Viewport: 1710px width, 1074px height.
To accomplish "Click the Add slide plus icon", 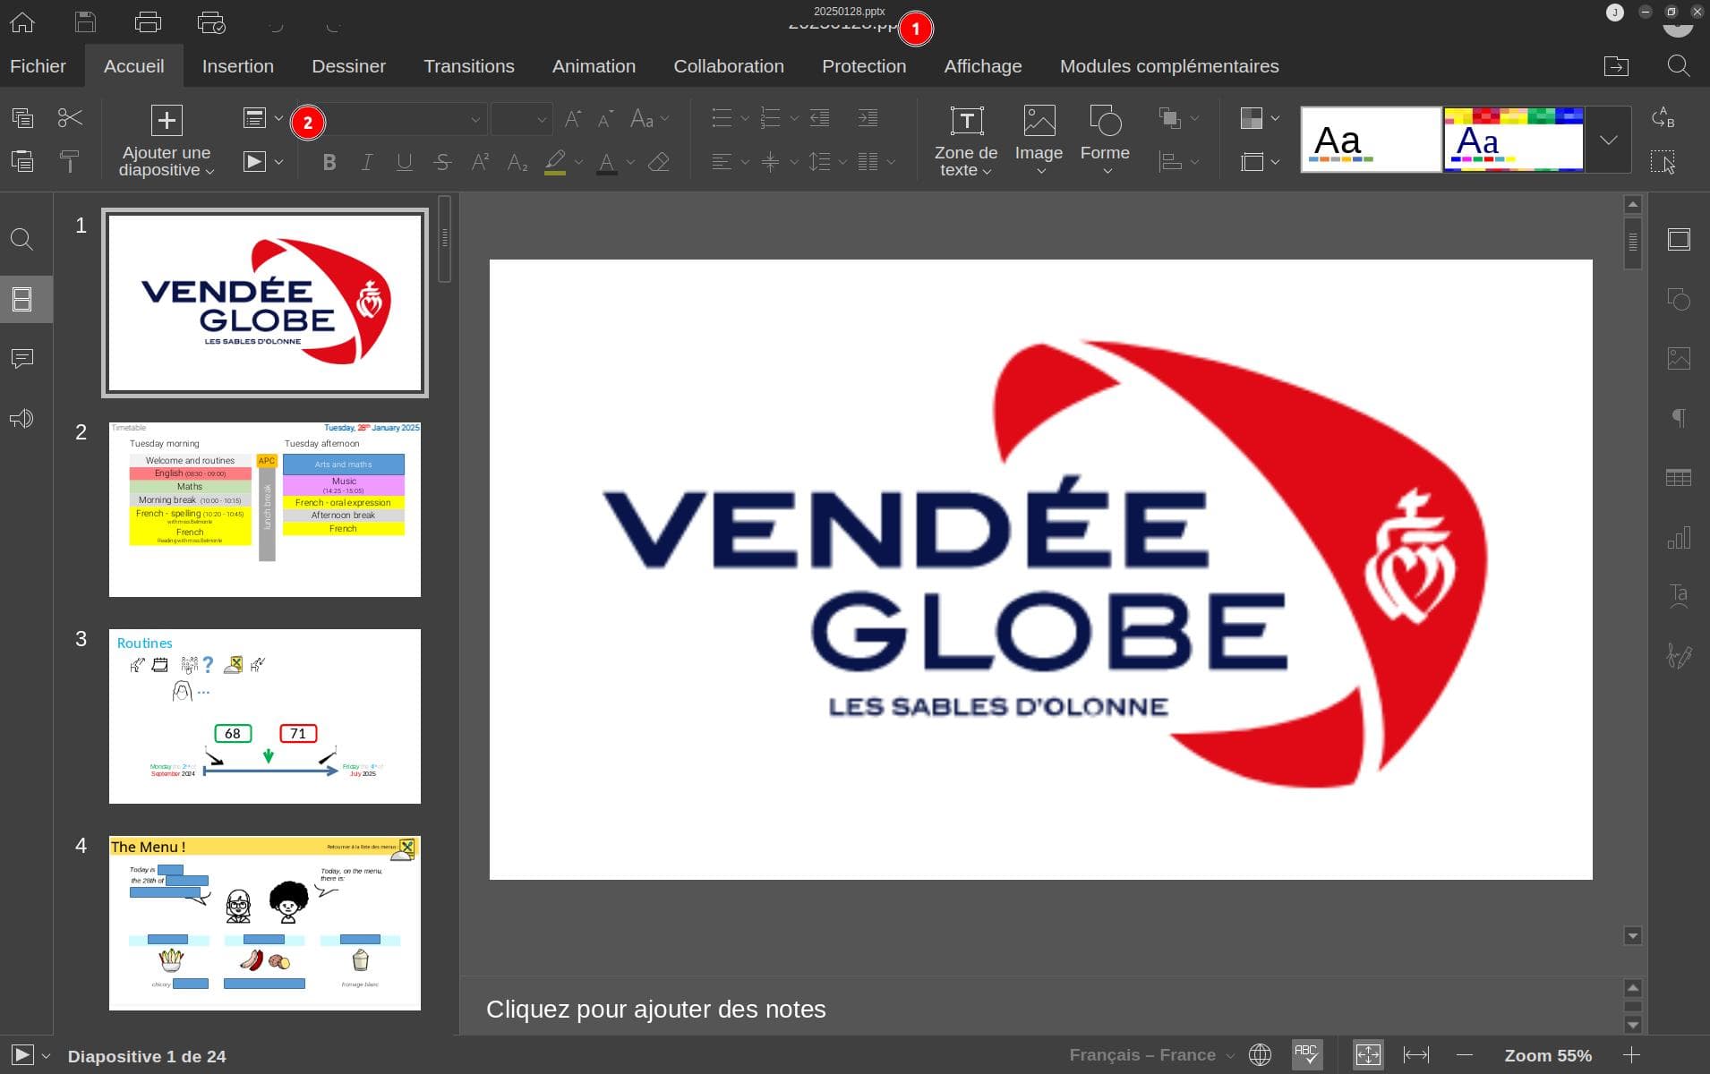I will [x=167, y=120].
